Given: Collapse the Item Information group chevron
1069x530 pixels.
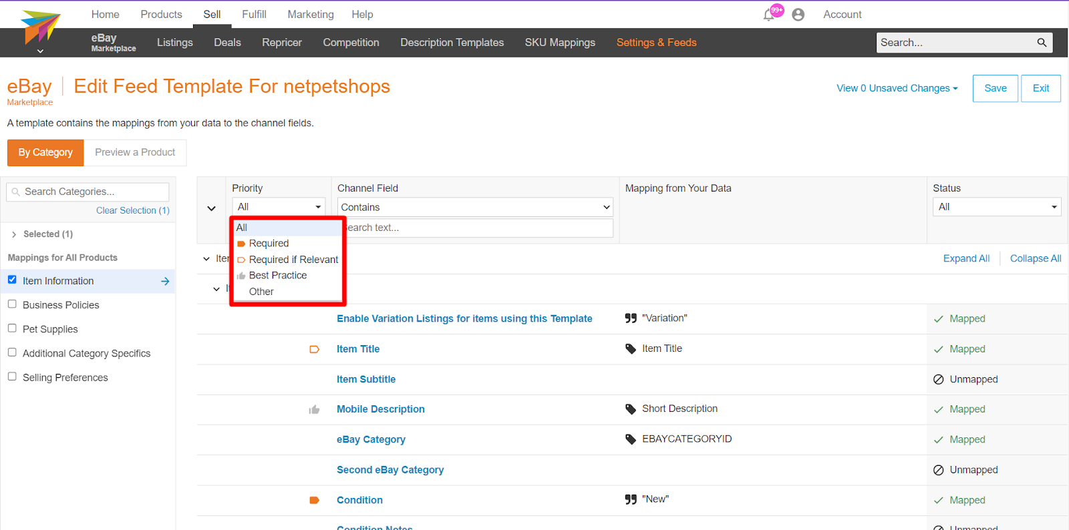Looking at the screenshot, I should click(x=206, y=259).
